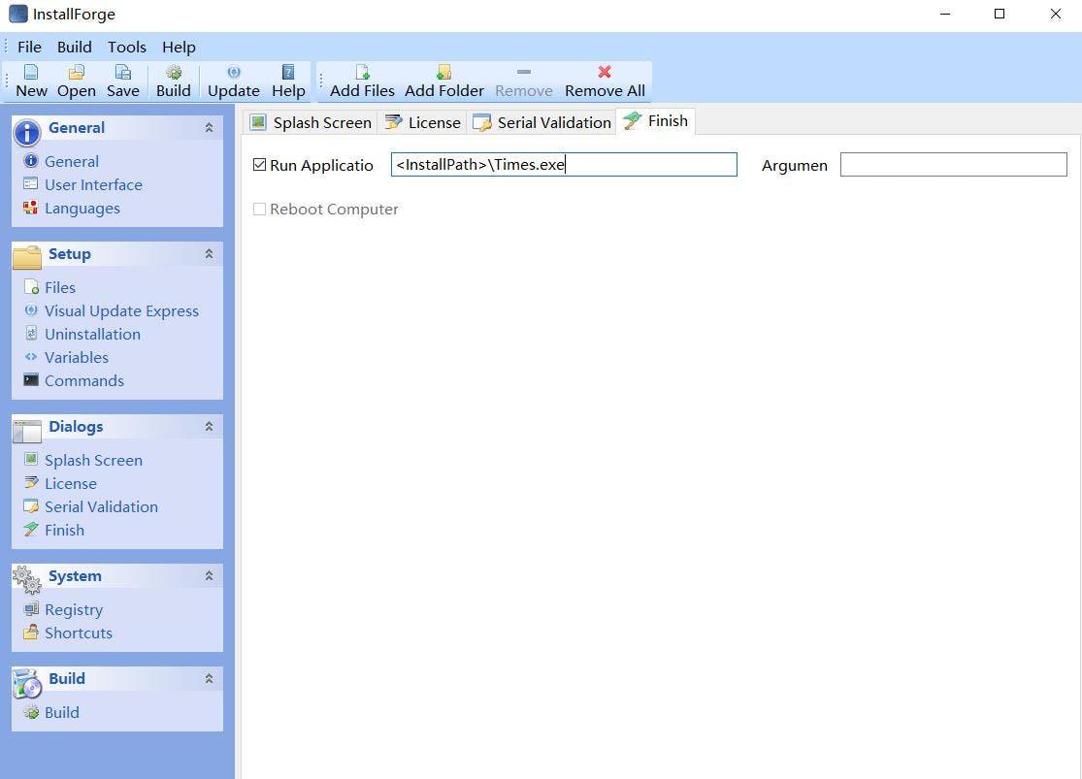The image size is (1082, 779).
Task: Open the Help menu in menu bar
Action: tap(179, 47)
